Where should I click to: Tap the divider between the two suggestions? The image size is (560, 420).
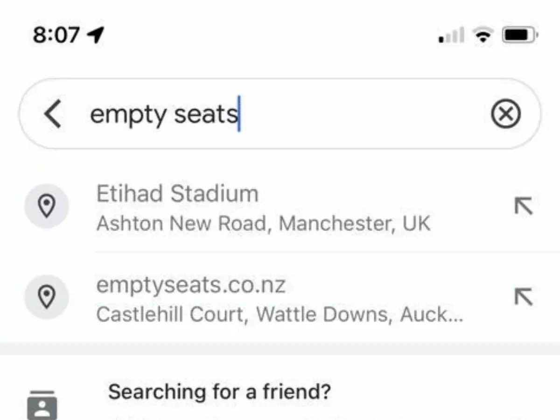coord(280,252)
